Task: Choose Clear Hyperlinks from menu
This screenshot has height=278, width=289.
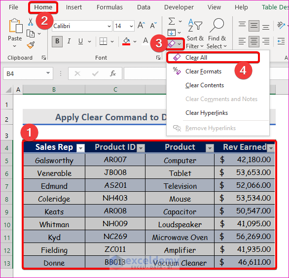Action: click(x=218, y=113)
